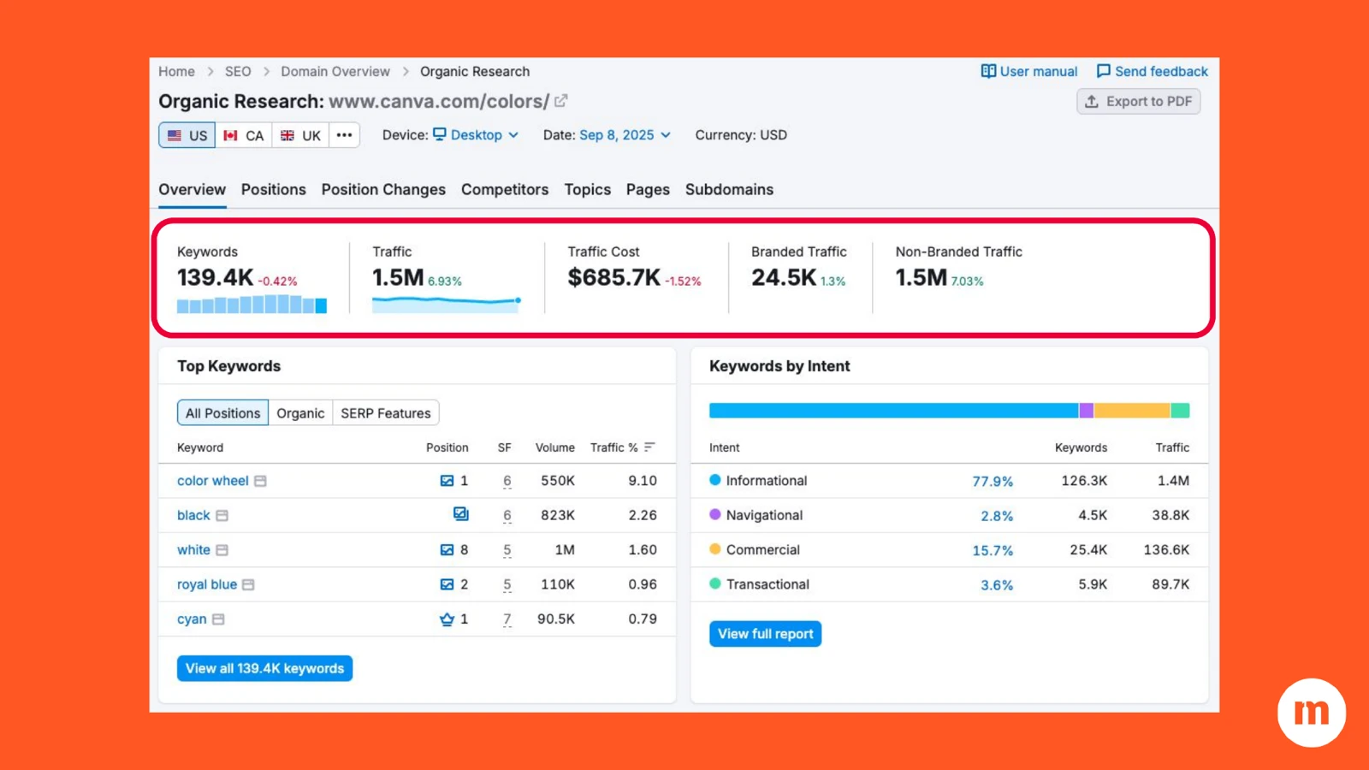Open the Topics tab
Viewport: 1369px width, 770px height.
587,190
